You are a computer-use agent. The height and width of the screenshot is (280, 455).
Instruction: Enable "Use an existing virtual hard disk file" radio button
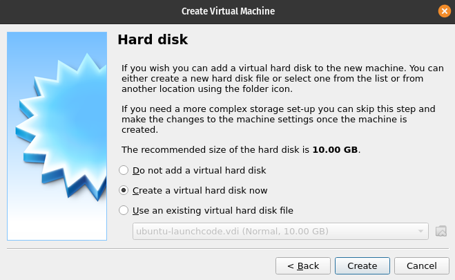[124, 210]
